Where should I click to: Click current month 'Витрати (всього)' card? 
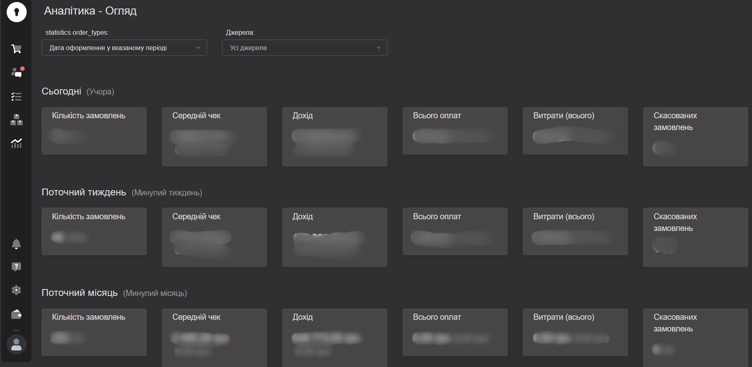click(575, 332)
